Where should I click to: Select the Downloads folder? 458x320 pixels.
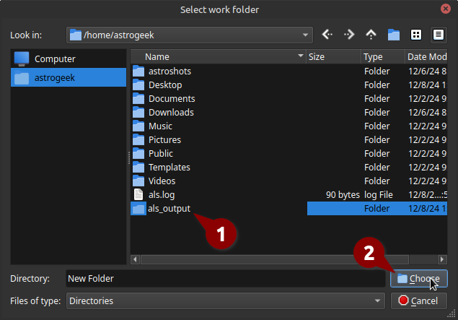(289, 112)
